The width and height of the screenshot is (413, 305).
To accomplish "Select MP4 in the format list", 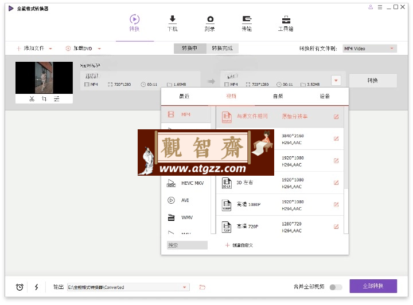I will [x=186, y=114].
